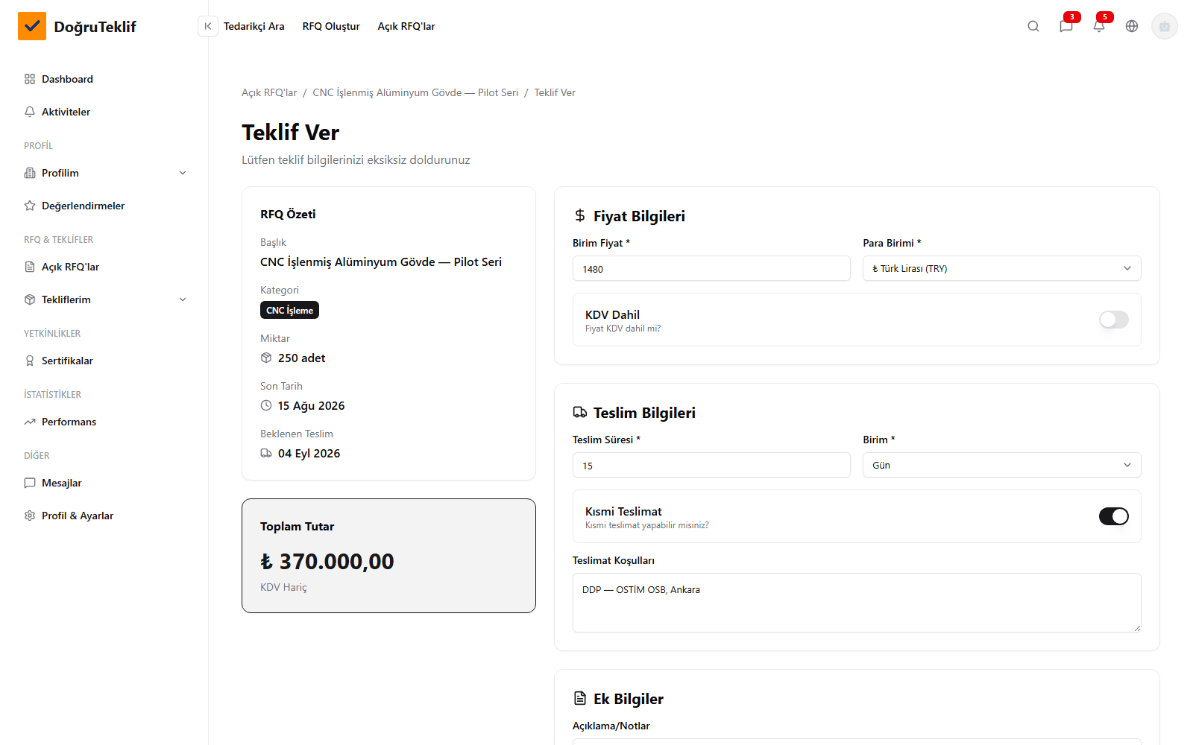Click the RFQ title under Başlık
This screenshot has width=1193, height=745.
pos(381,261)
